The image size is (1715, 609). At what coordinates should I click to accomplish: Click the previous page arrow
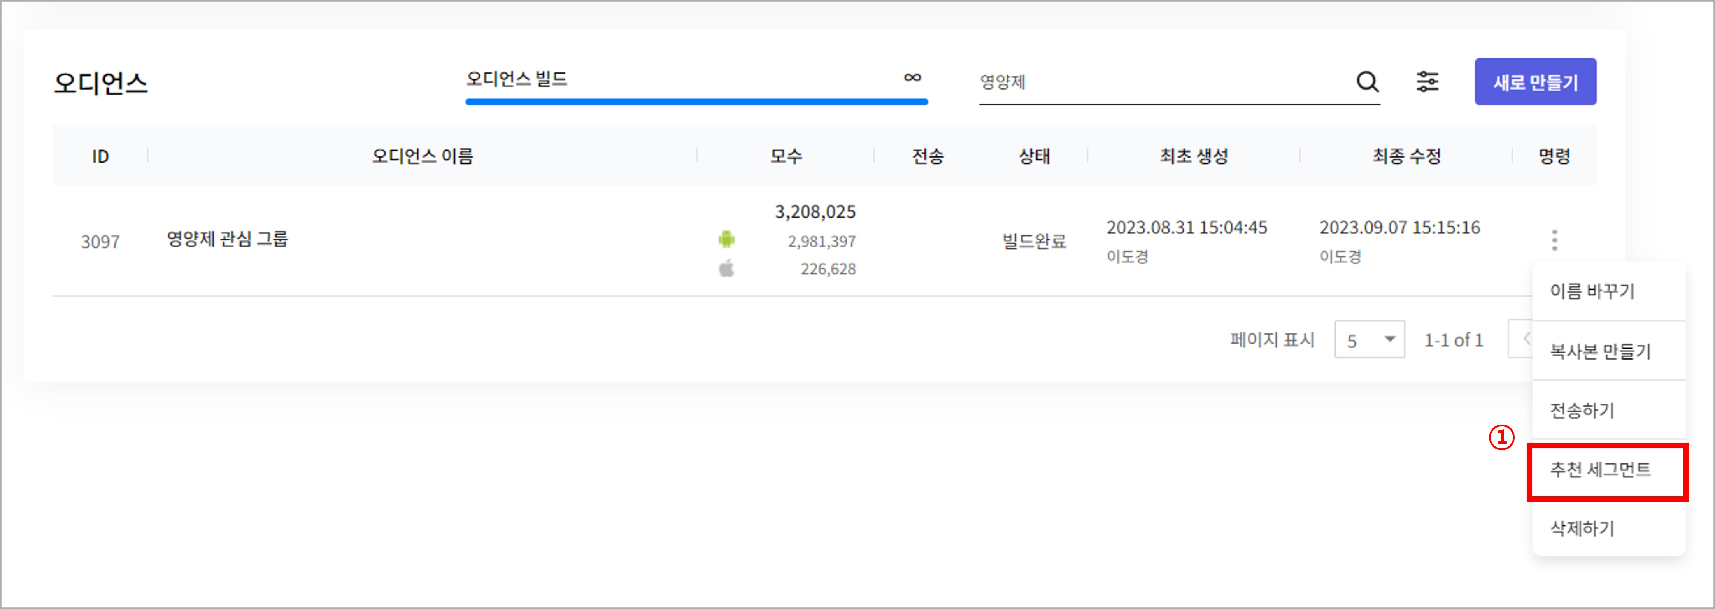[1525, 339]
